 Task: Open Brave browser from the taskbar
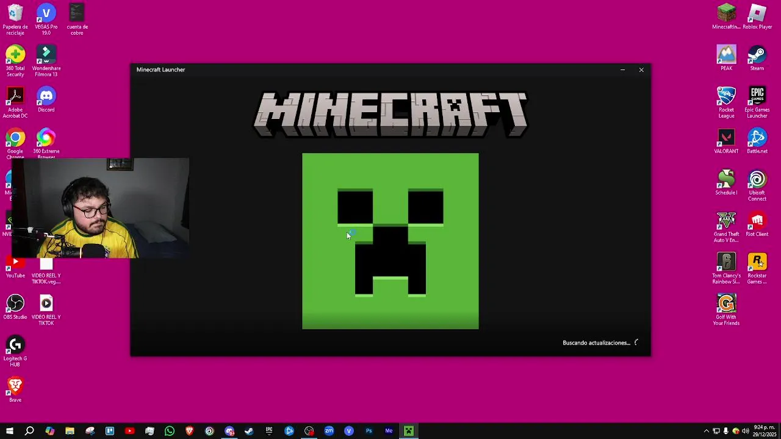(189, 431)
